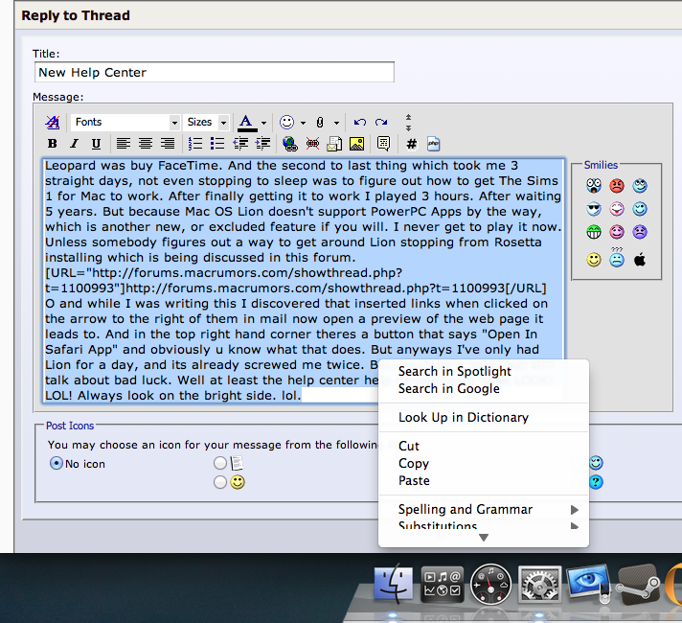
Task: Click the Remove Link icon
Action: pyautogui.click(x=312, y=144)
